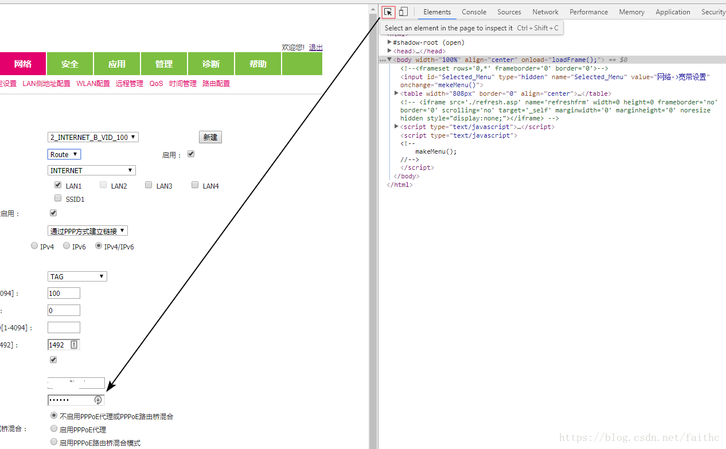This screenshot has height=449, width=726.
Task: Select the 网络 menu in router page
Action: [23, 64]
